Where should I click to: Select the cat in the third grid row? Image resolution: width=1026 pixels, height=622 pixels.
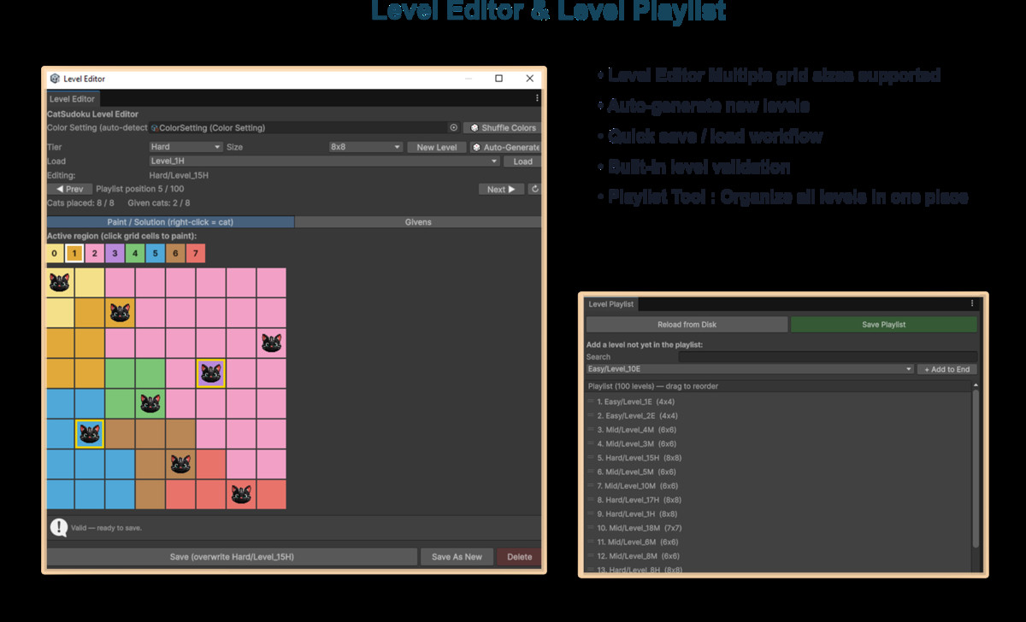[271, 343]
